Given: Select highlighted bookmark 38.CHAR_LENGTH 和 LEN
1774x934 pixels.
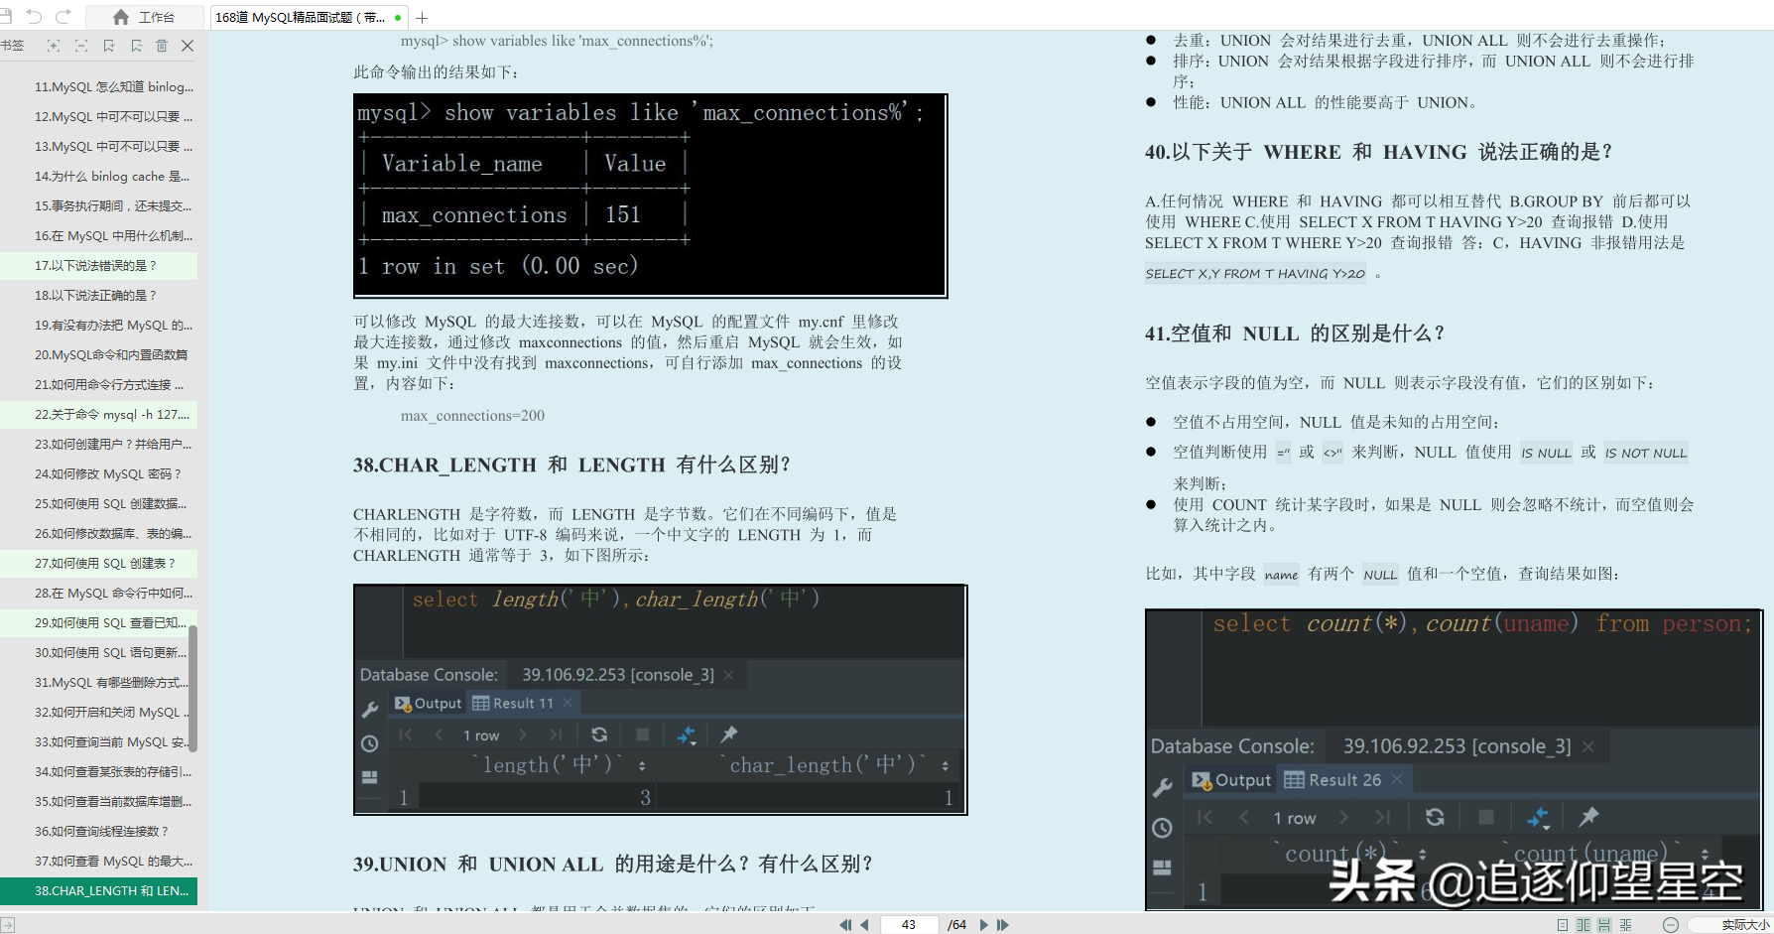Looking at the screenshot, I should coord(99,891).
